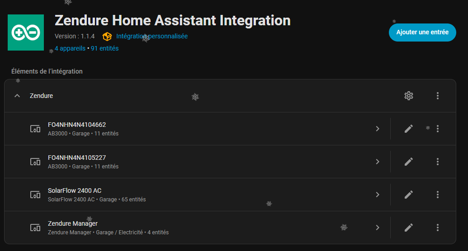The height and width of the screenshot is (251, 468).
Task: Open three-dot menu for FO4NHN4N4104662
Action: click(437, 129)
